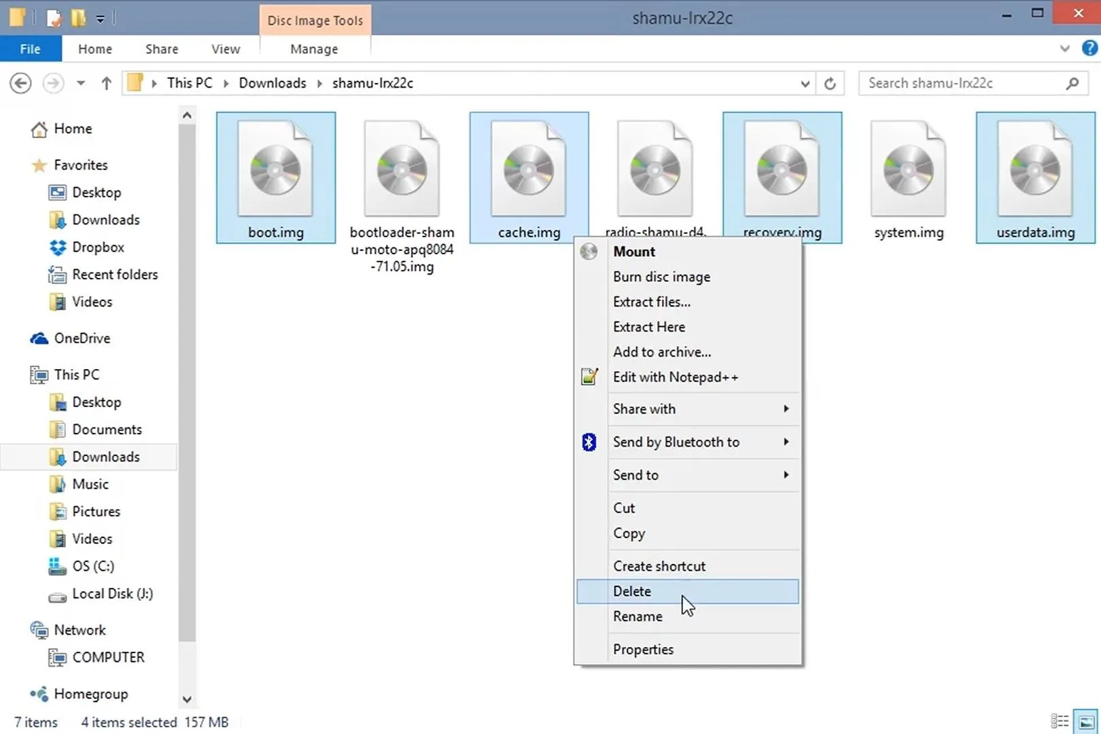
Task: Select the radio-shamu disc image file
Action: coord(655,169)
